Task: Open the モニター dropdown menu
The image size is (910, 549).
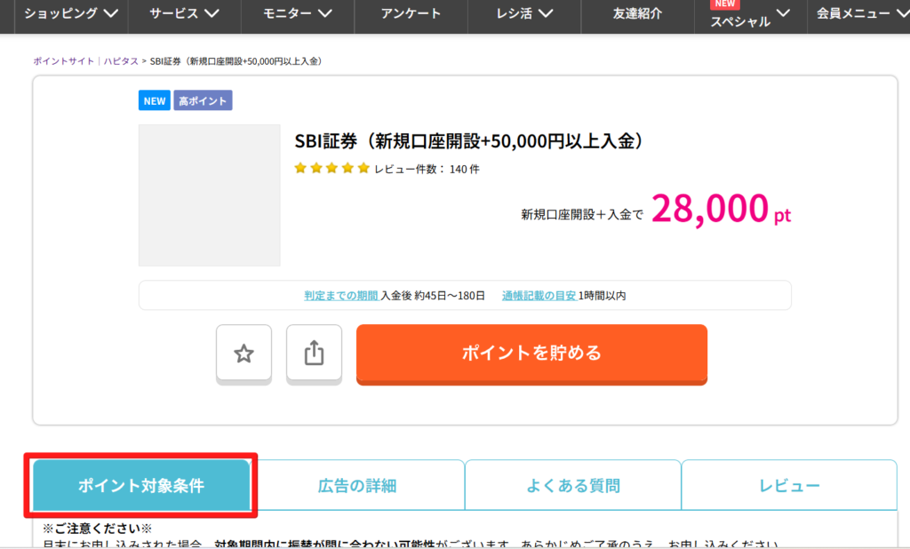Action: click(x=297, y=13)
